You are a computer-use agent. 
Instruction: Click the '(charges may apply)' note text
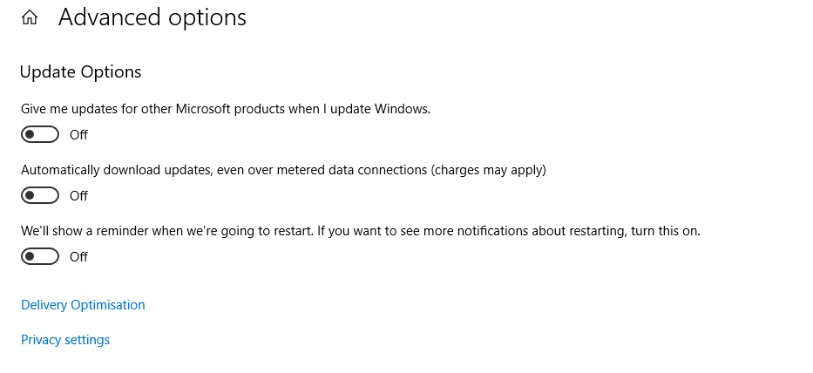(x=489, y=170)
